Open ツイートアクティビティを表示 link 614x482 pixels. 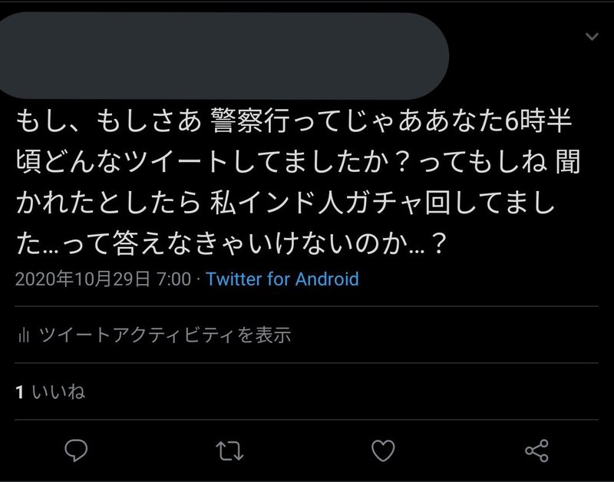(x=165, y=335)
